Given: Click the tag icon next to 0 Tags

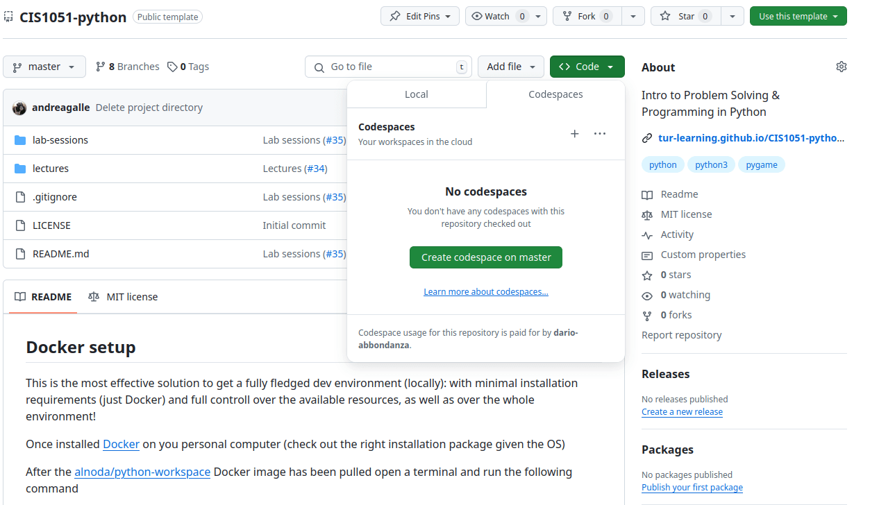Looking at the screenshot, I should pyautogui.click(x=172, y=67).
